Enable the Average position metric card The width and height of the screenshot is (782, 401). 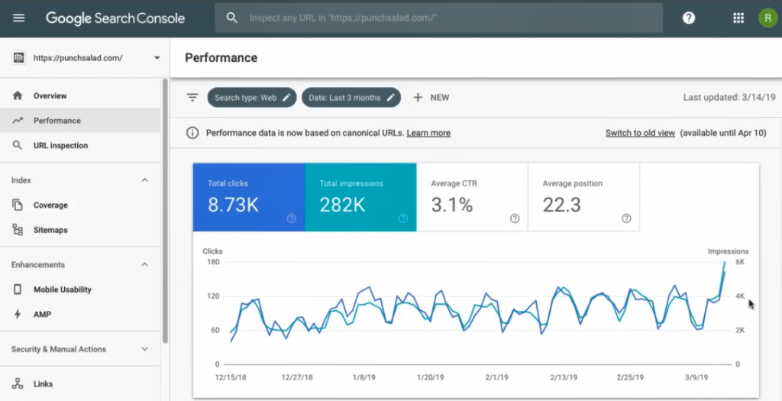point(584,197)
